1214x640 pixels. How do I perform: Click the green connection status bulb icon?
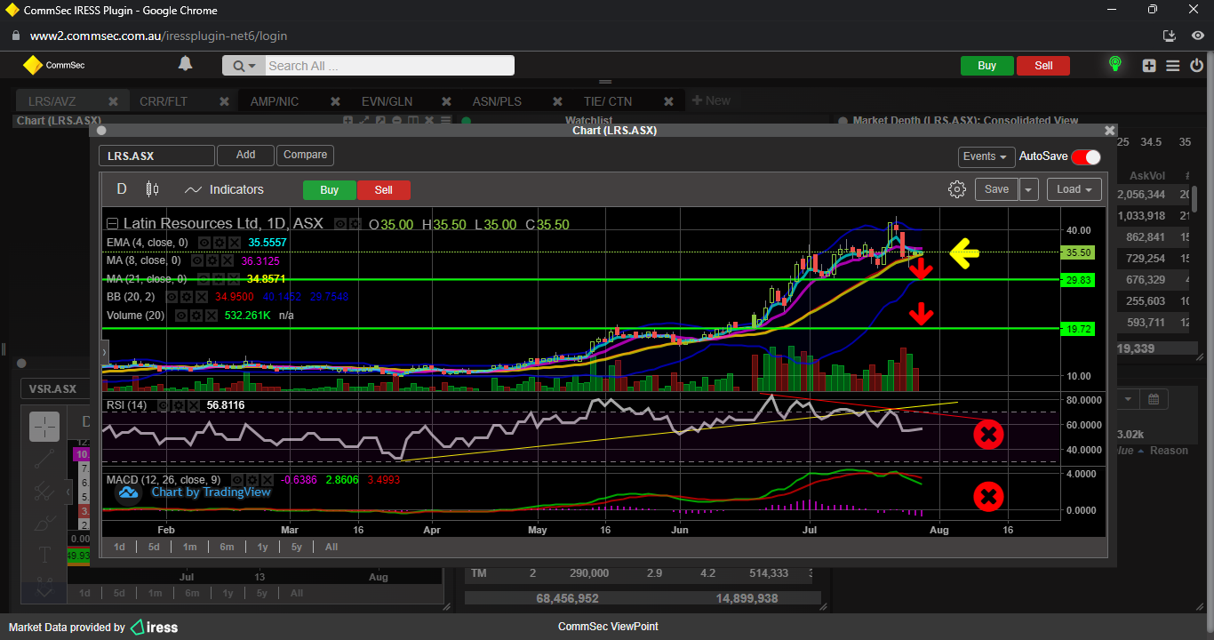point(1114,65)
